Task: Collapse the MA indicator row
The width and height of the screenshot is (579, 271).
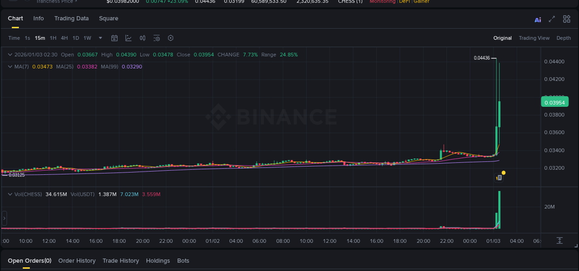Action: tap(9, 66)
